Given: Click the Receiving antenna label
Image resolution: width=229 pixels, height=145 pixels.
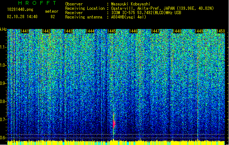Looking at the screenshot, I should coord(84,17).
